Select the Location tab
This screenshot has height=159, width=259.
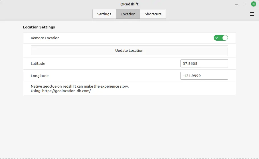point(128,14)
